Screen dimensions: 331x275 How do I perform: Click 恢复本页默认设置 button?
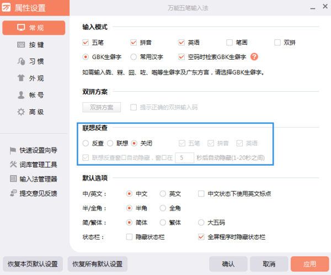click(33, 263)
